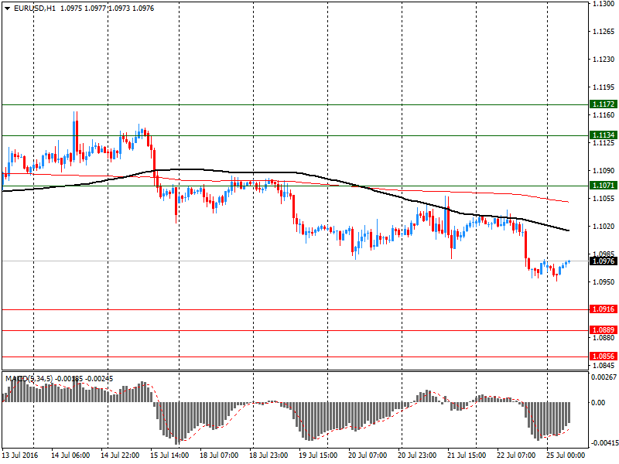Click the 14 Jul 06:00 time label

(x=70, y=455)
